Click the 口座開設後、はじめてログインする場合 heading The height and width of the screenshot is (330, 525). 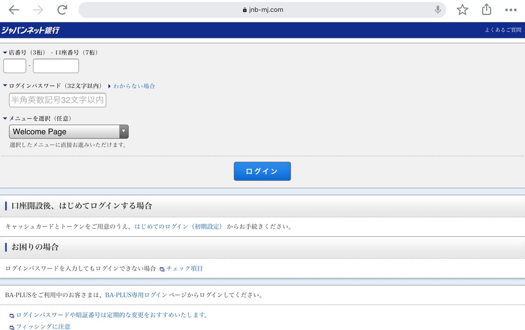(81, 206)
